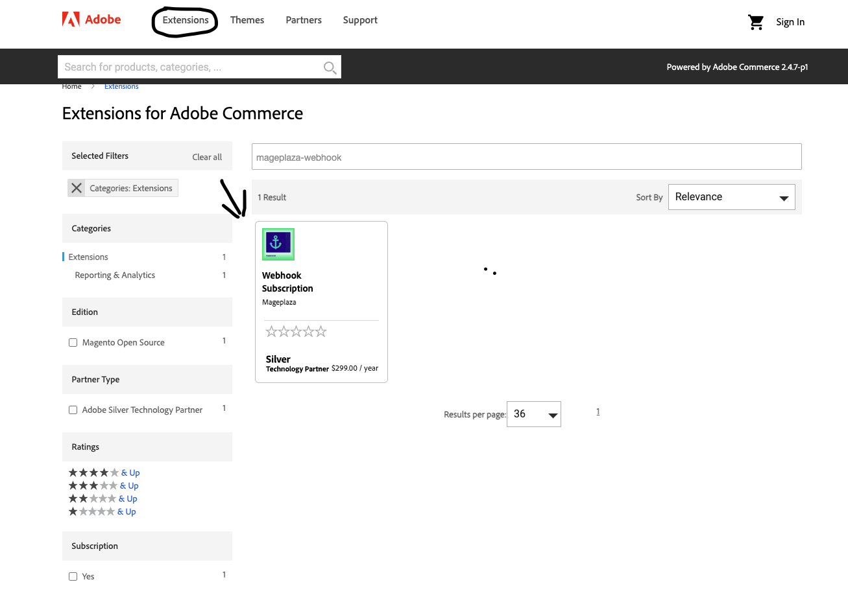The width and height of the screenshot is (848, 593).
Task: Open the shopping cart
Action: 756,22
